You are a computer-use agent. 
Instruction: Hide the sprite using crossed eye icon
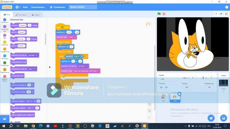(166, 87)
